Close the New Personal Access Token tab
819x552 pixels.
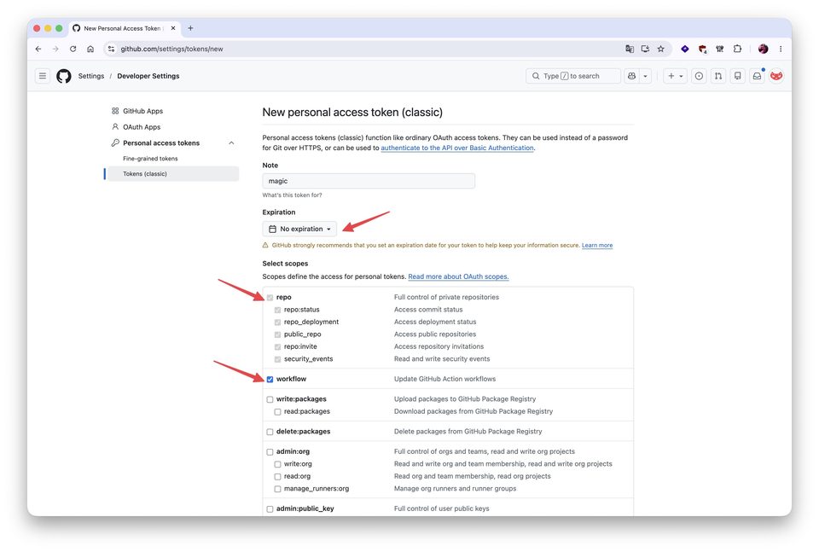173,28
